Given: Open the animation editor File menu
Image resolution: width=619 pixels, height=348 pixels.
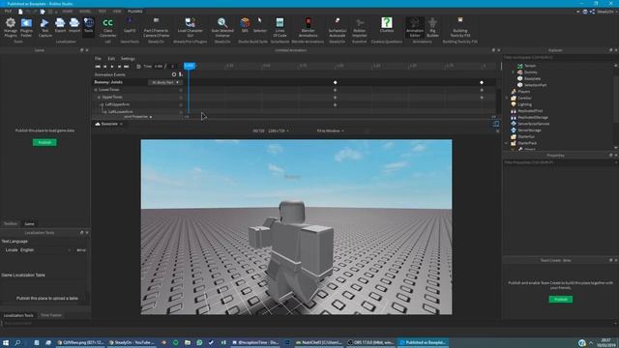Looking at the screenshot, I should tap(98, 58).
